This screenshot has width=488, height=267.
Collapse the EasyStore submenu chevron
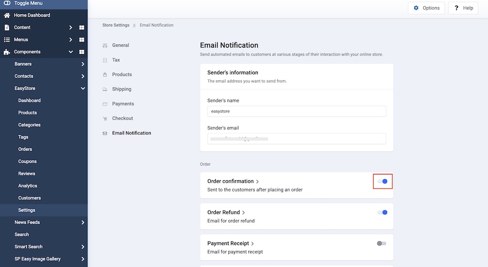click(83, 88)
